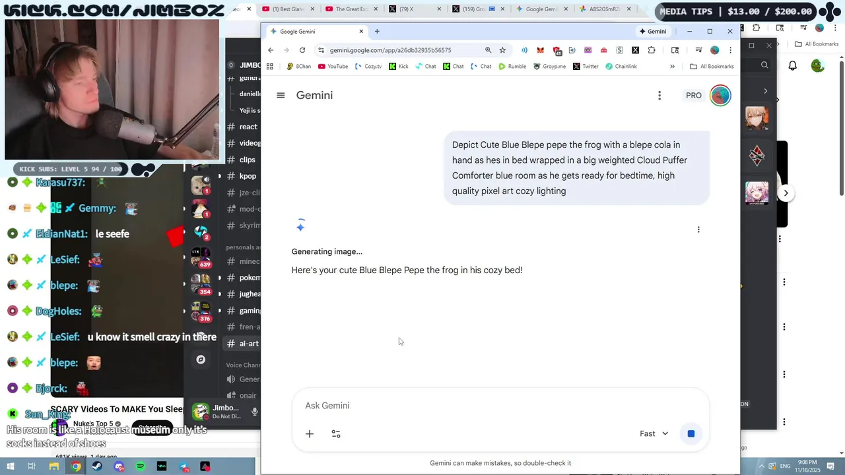Image resolution: width=845 pixels, height=475 pixels.
Task: Open Steam from the taskbar
Action: [x=97, y=466]
